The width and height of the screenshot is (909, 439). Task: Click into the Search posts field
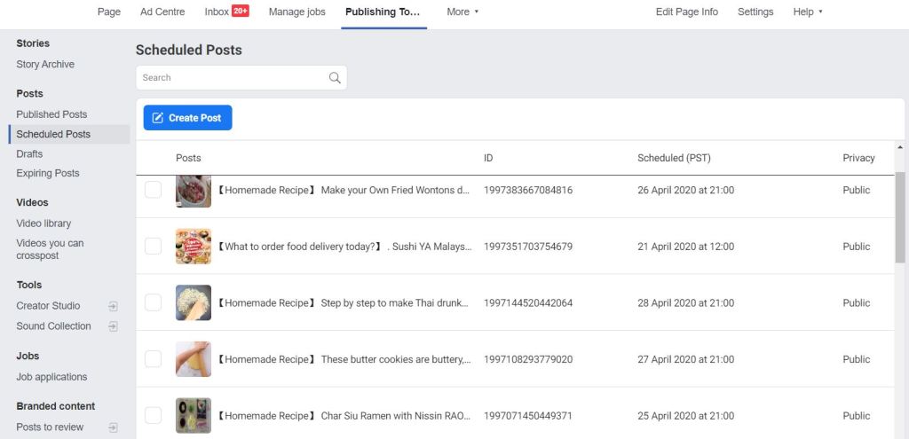click(x=231, y=78)
